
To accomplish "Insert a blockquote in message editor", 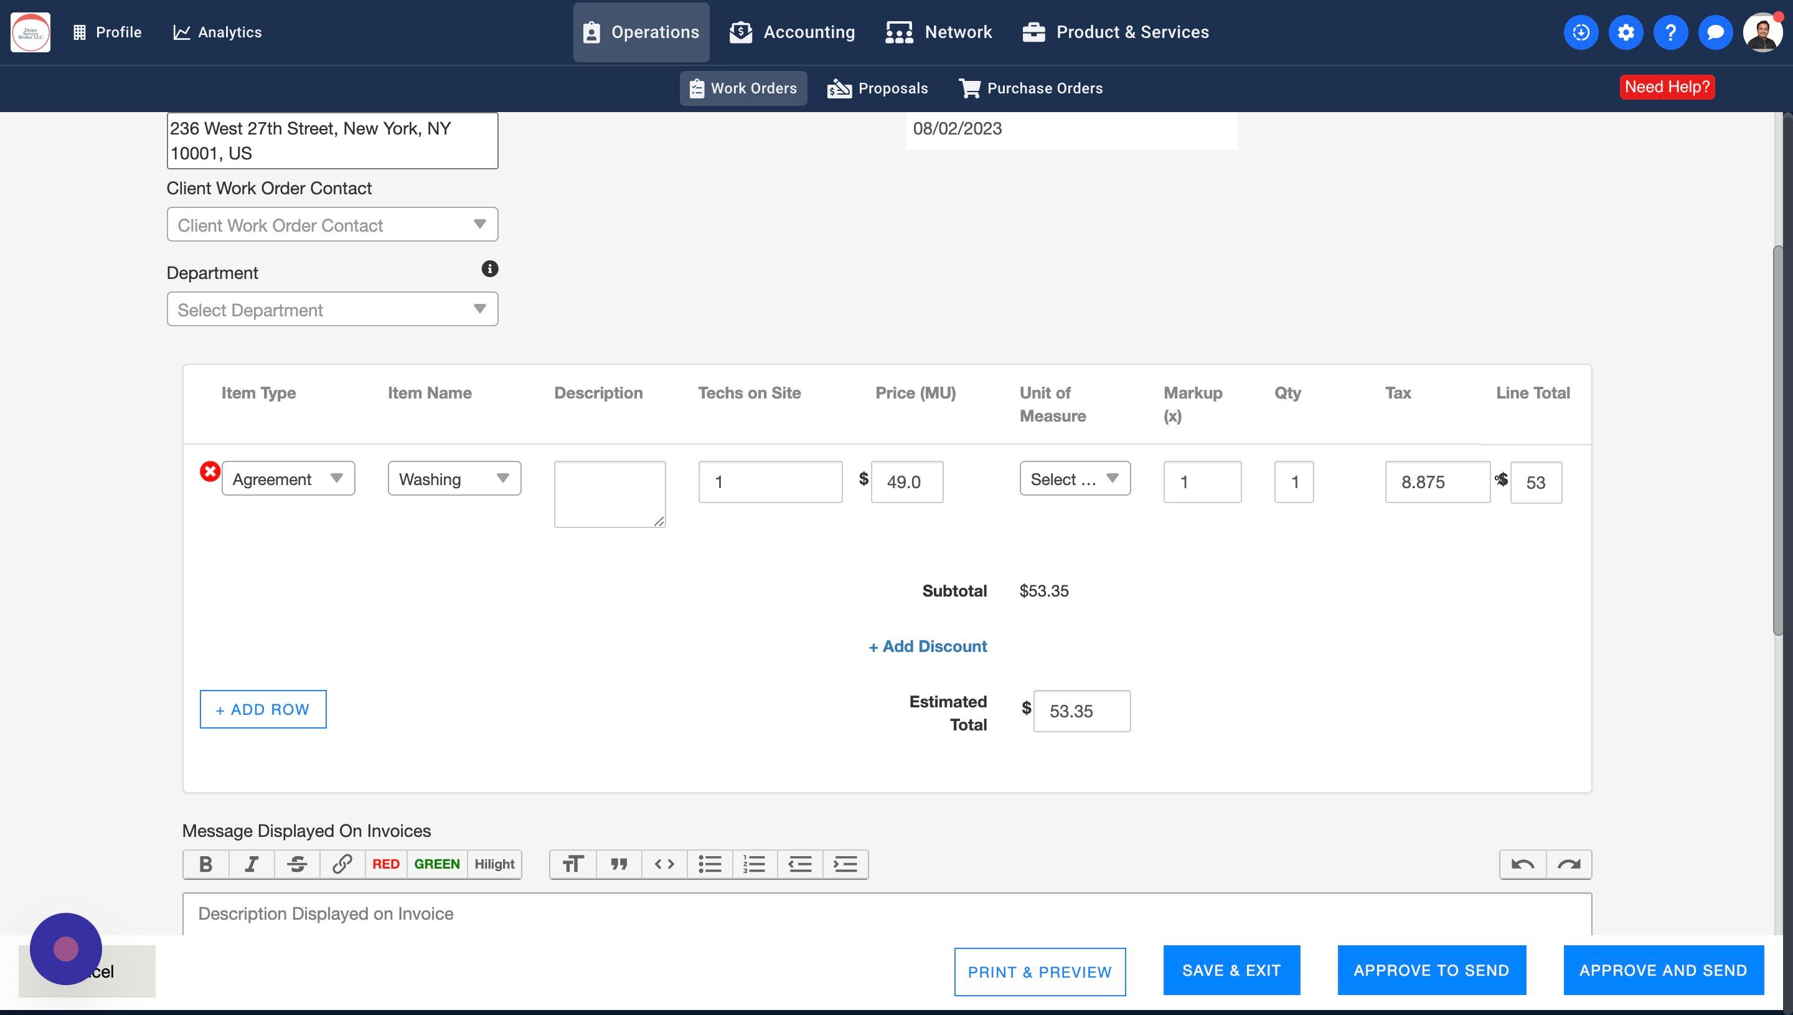I will [619, 864].
